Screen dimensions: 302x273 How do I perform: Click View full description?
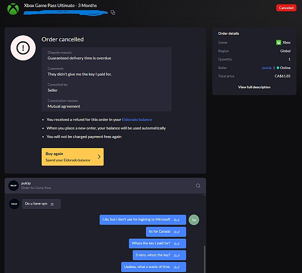[254, 87]
